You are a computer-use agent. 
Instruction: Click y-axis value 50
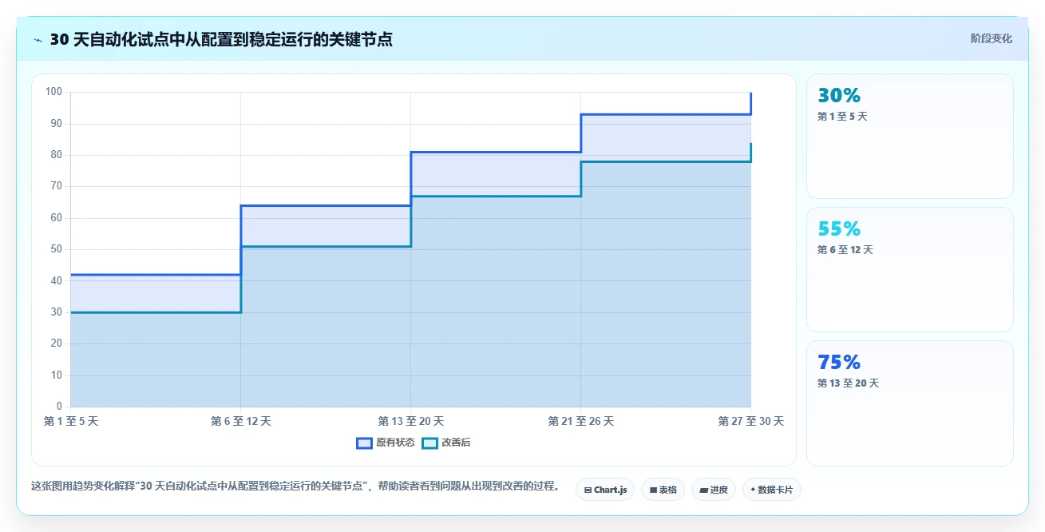click(56, 249)
